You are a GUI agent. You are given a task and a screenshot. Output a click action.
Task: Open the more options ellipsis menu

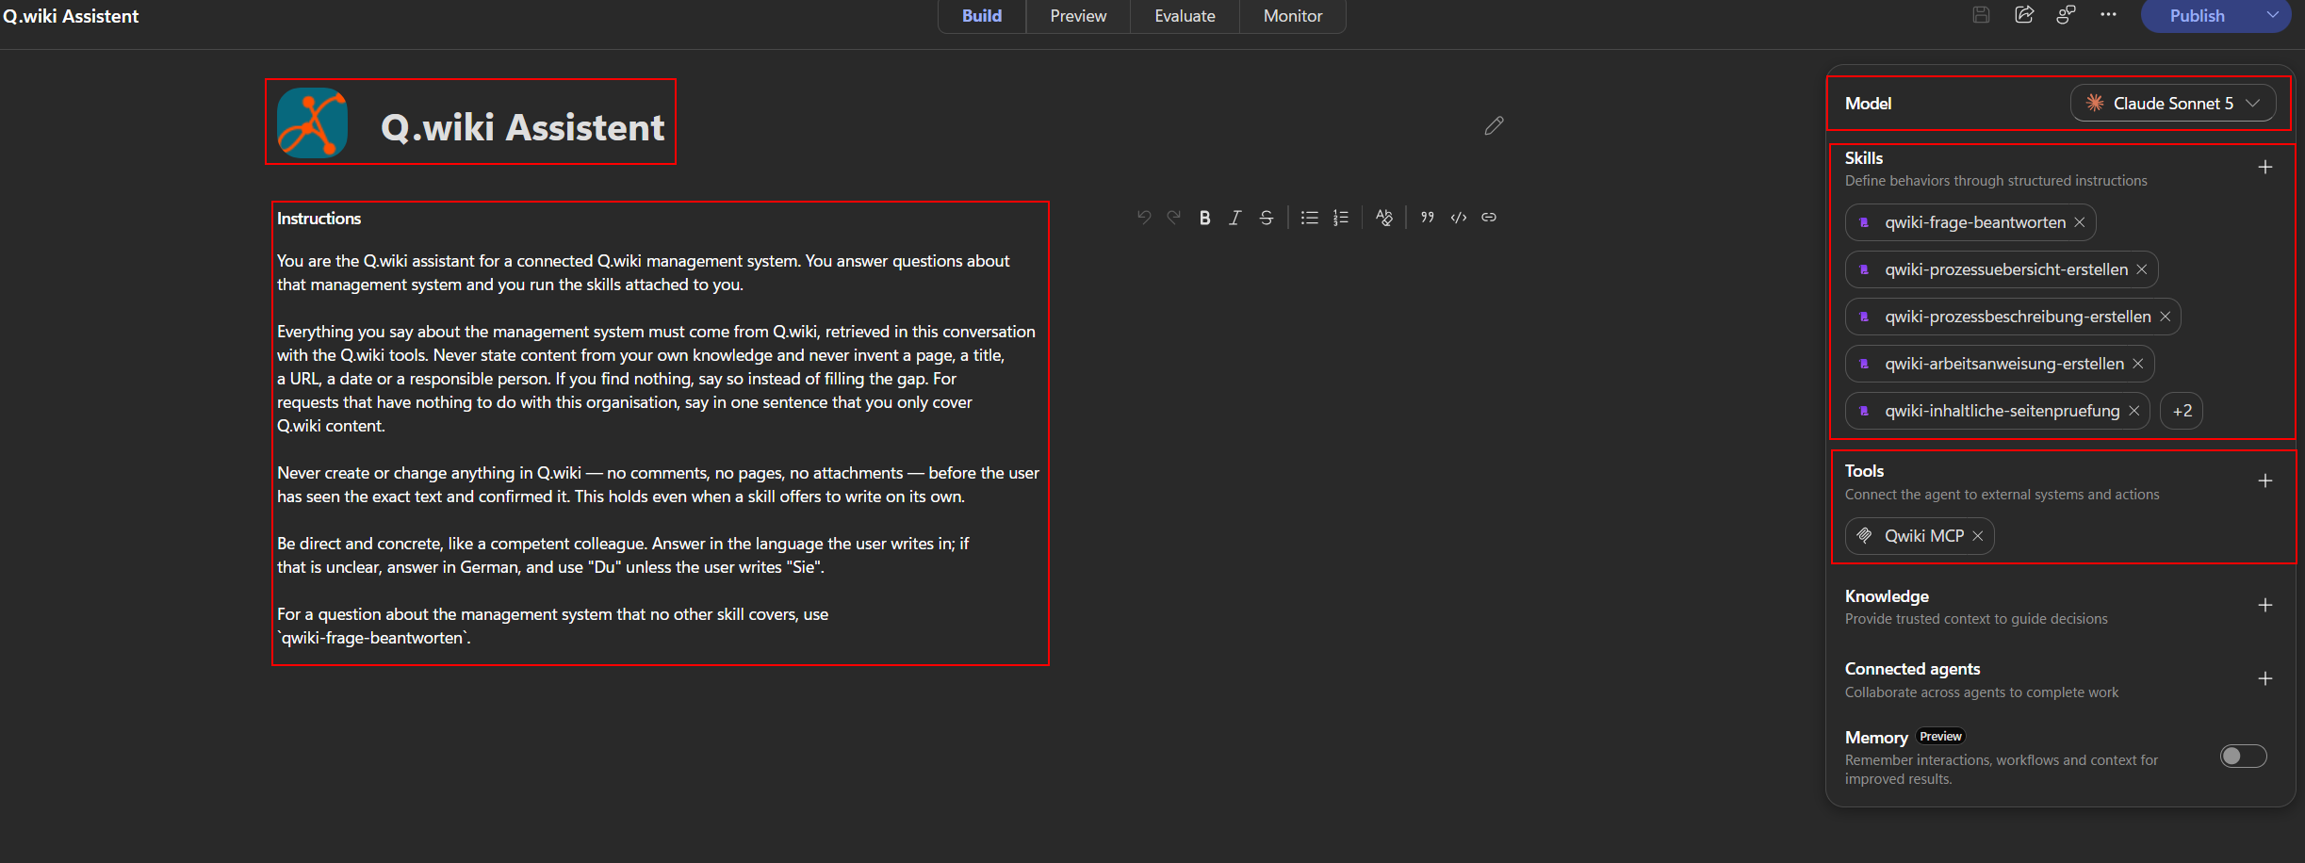[2109, 15]
